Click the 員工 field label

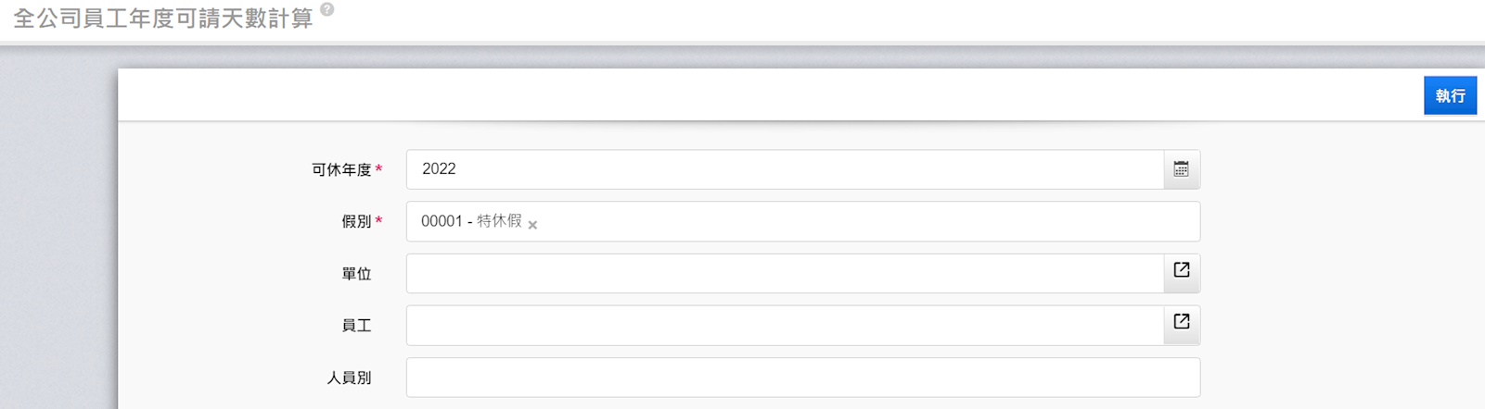[356, 326]
